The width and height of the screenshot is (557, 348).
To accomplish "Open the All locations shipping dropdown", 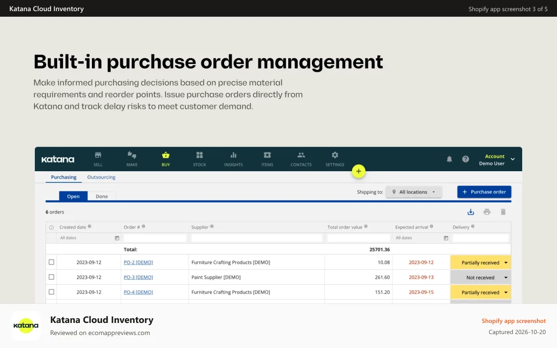I will click(x=414, y=192).
